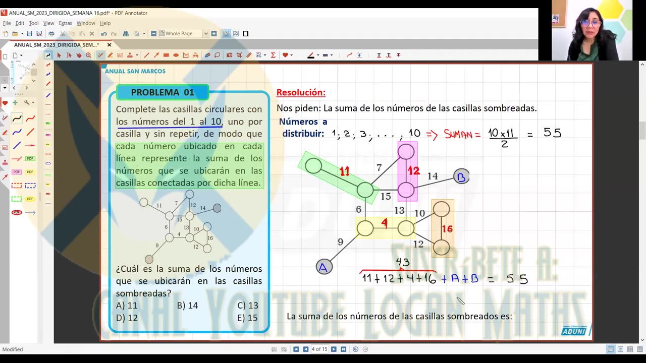
Task: Zoom in with the plus button
Action: [214, 34]
